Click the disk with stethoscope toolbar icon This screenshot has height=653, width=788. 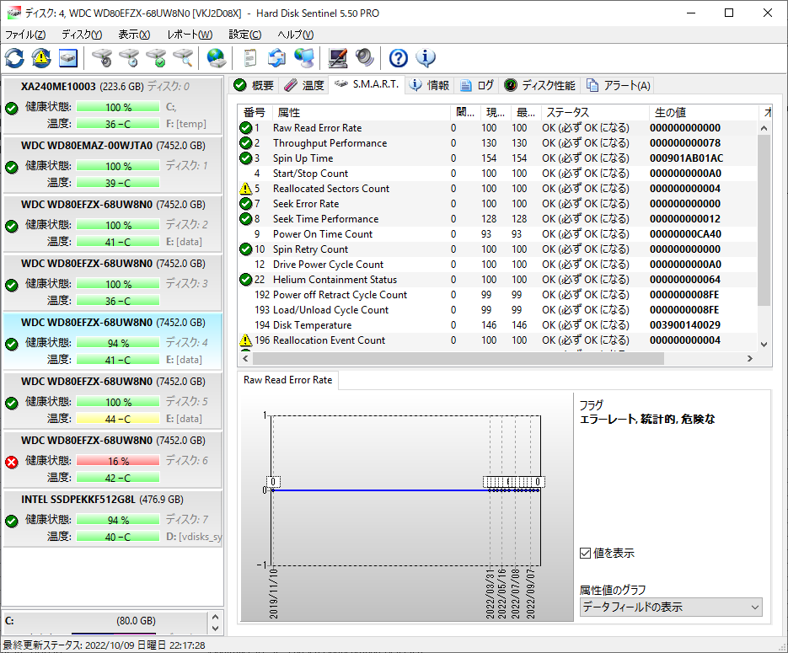pos(102,58)
